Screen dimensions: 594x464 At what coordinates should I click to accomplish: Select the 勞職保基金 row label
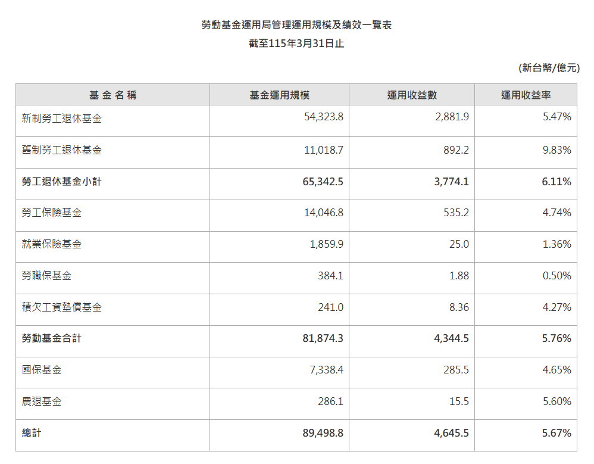46,276
